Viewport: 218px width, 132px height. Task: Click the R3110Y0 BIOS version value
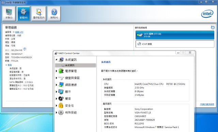click(139, 123)
